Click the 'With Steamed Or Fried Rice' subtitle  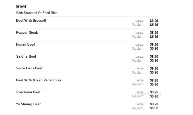(37, 13)
